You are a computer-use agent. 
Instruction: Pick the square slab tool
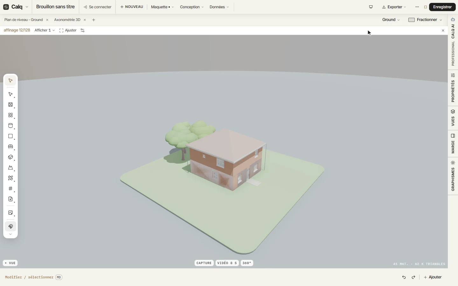[x=10, y=136]
